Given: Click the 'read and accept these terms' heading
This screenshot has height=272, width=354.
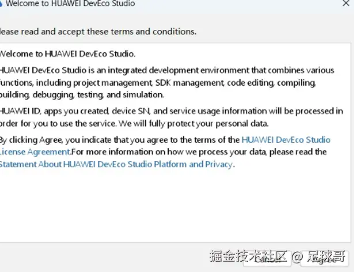Looking at the screenshot, I should (x=98, y=32).
